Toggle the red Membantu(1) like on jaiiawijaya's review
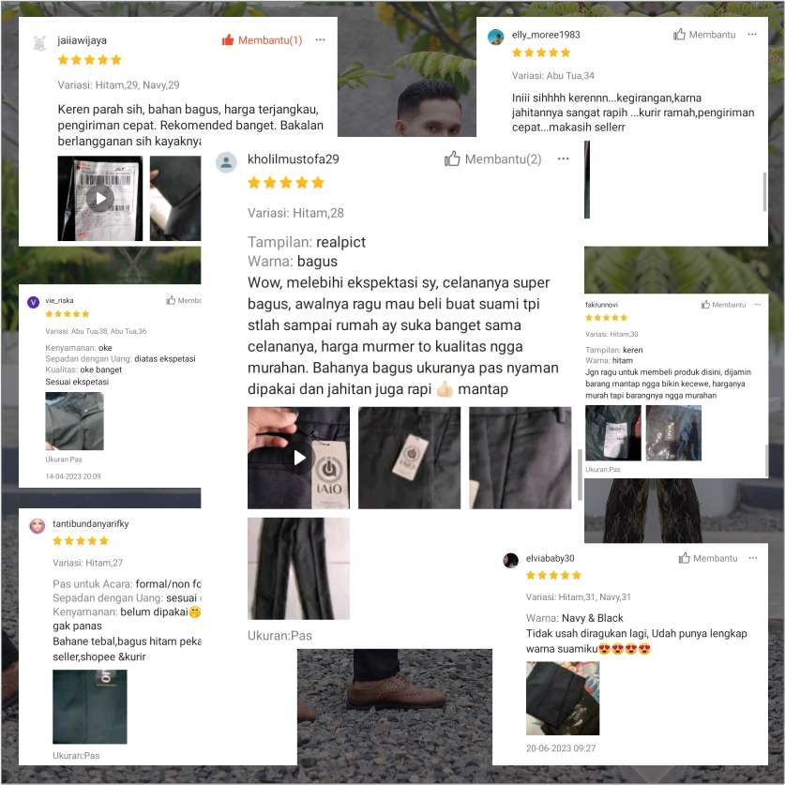This screenshot has width=785, height=785. coord(262,40)
